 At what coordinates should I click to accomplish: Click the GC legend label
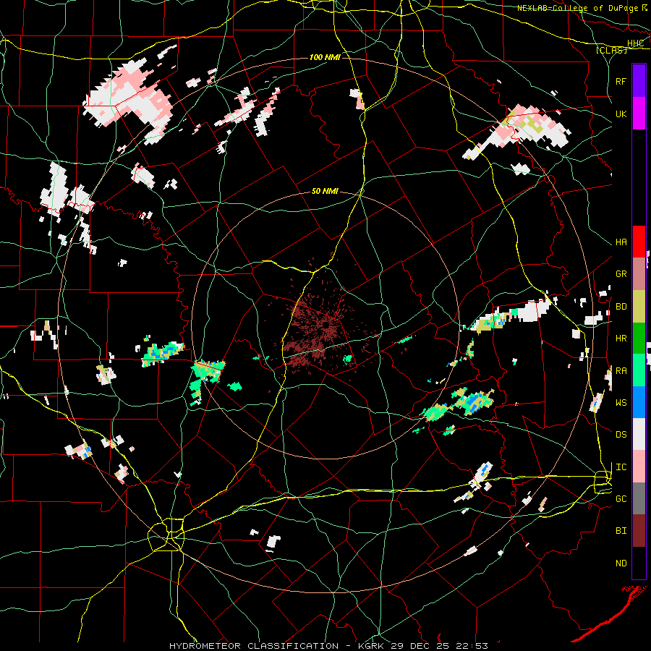621,499
